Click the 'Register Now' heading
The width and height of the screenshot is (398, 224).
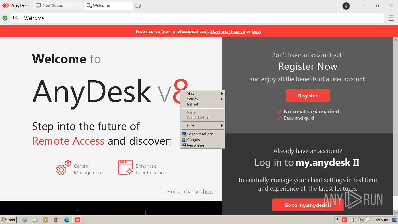[x=308, y=66]
